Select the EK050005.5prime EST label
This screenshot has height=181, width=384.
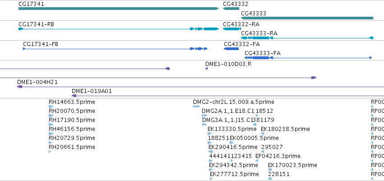[254, 138]
